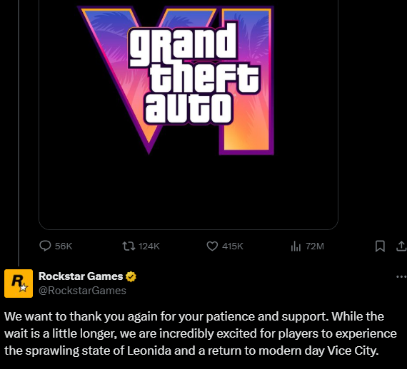Screen dimensions: 407x369
Task: Bookmark the GTA VI tweet
Action: [380, 246]
